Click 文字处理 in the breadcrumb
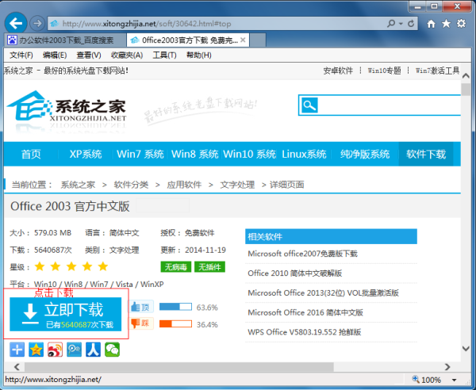476x390 pixels. point(237,185)
